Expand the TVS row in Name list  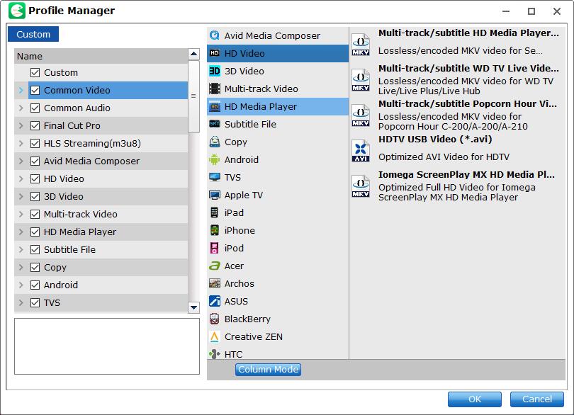point(21,302)
